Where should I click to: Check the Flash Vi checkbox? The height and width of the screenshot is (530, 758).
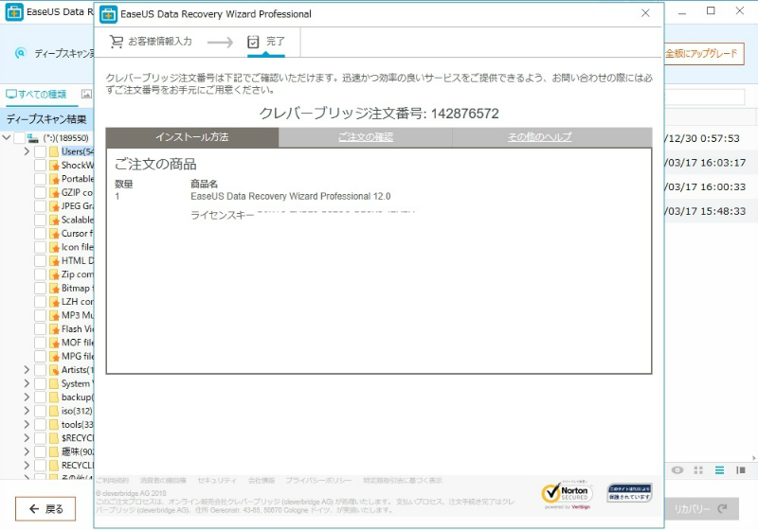click(41, 329)
